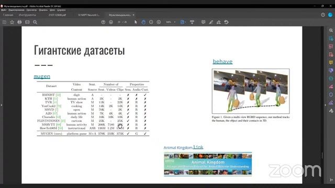Screen dimensions: 335x188
Task: Follow the mugen hyperlink
Action: point(42,76)
